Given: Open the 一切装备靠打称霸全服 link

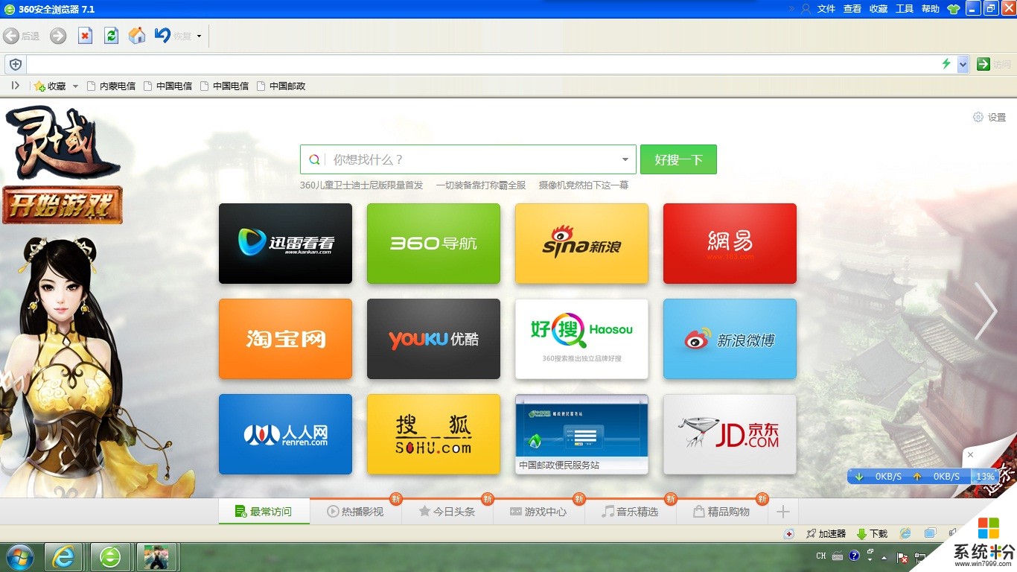Looking at the screenshot, I should tap(481, 185).
